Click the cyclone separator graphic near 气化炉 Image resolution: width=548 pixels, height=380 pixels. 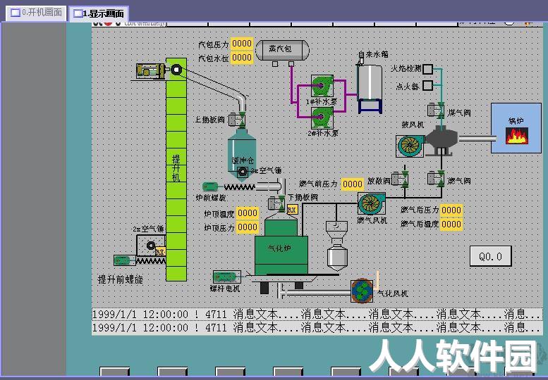[x=337, y=246]
